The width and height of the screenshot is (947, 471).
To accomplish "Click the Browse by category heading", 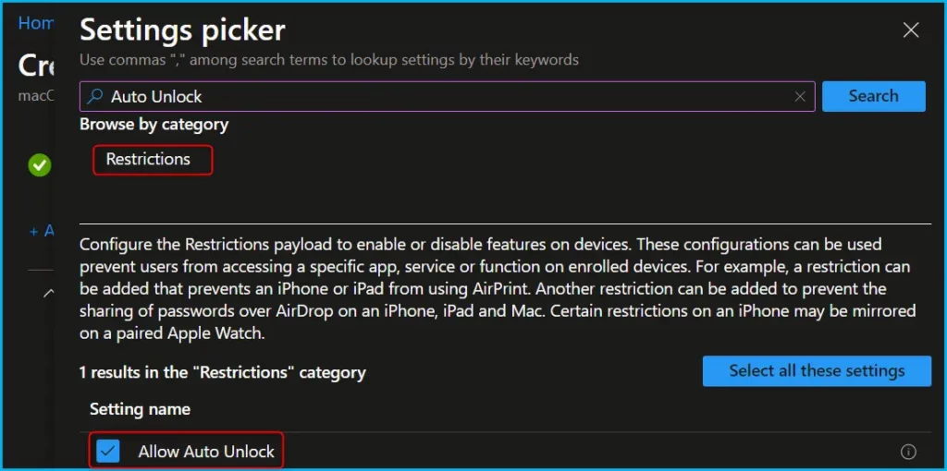I will 154,125.
